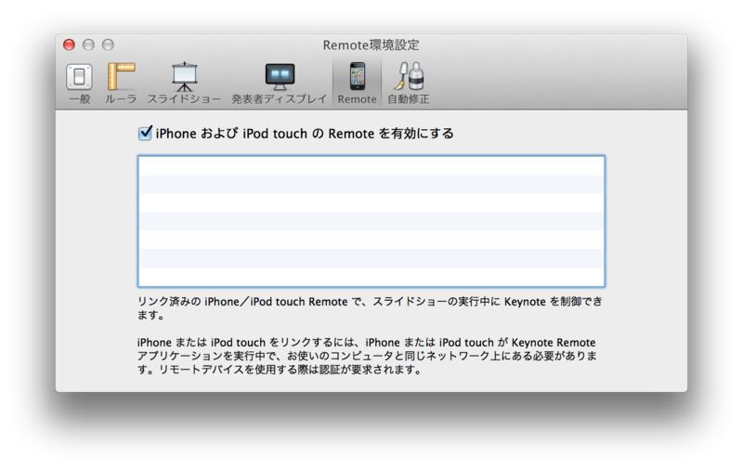
Task: Select the Remote preferences pane icon
Action: pyautogui.click(x=358, y=83)
